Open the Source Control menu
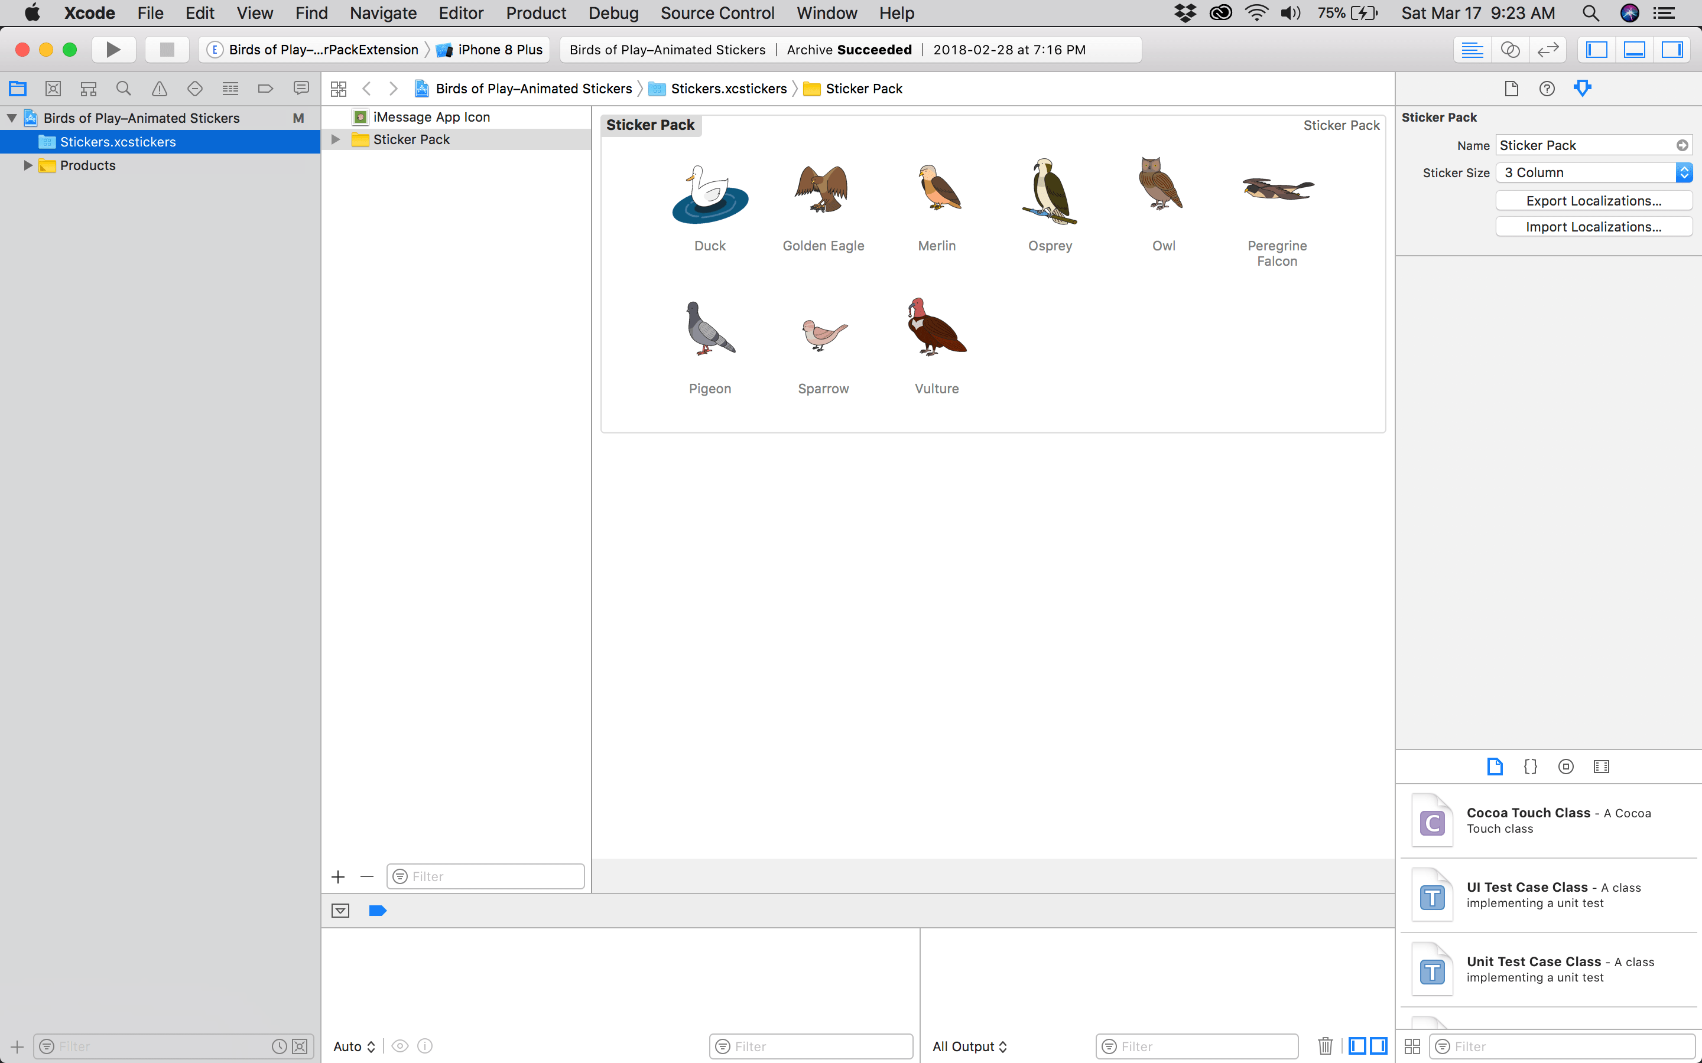The width and height of the screenshot is (1702, 1063). click(x=717, y=12)
